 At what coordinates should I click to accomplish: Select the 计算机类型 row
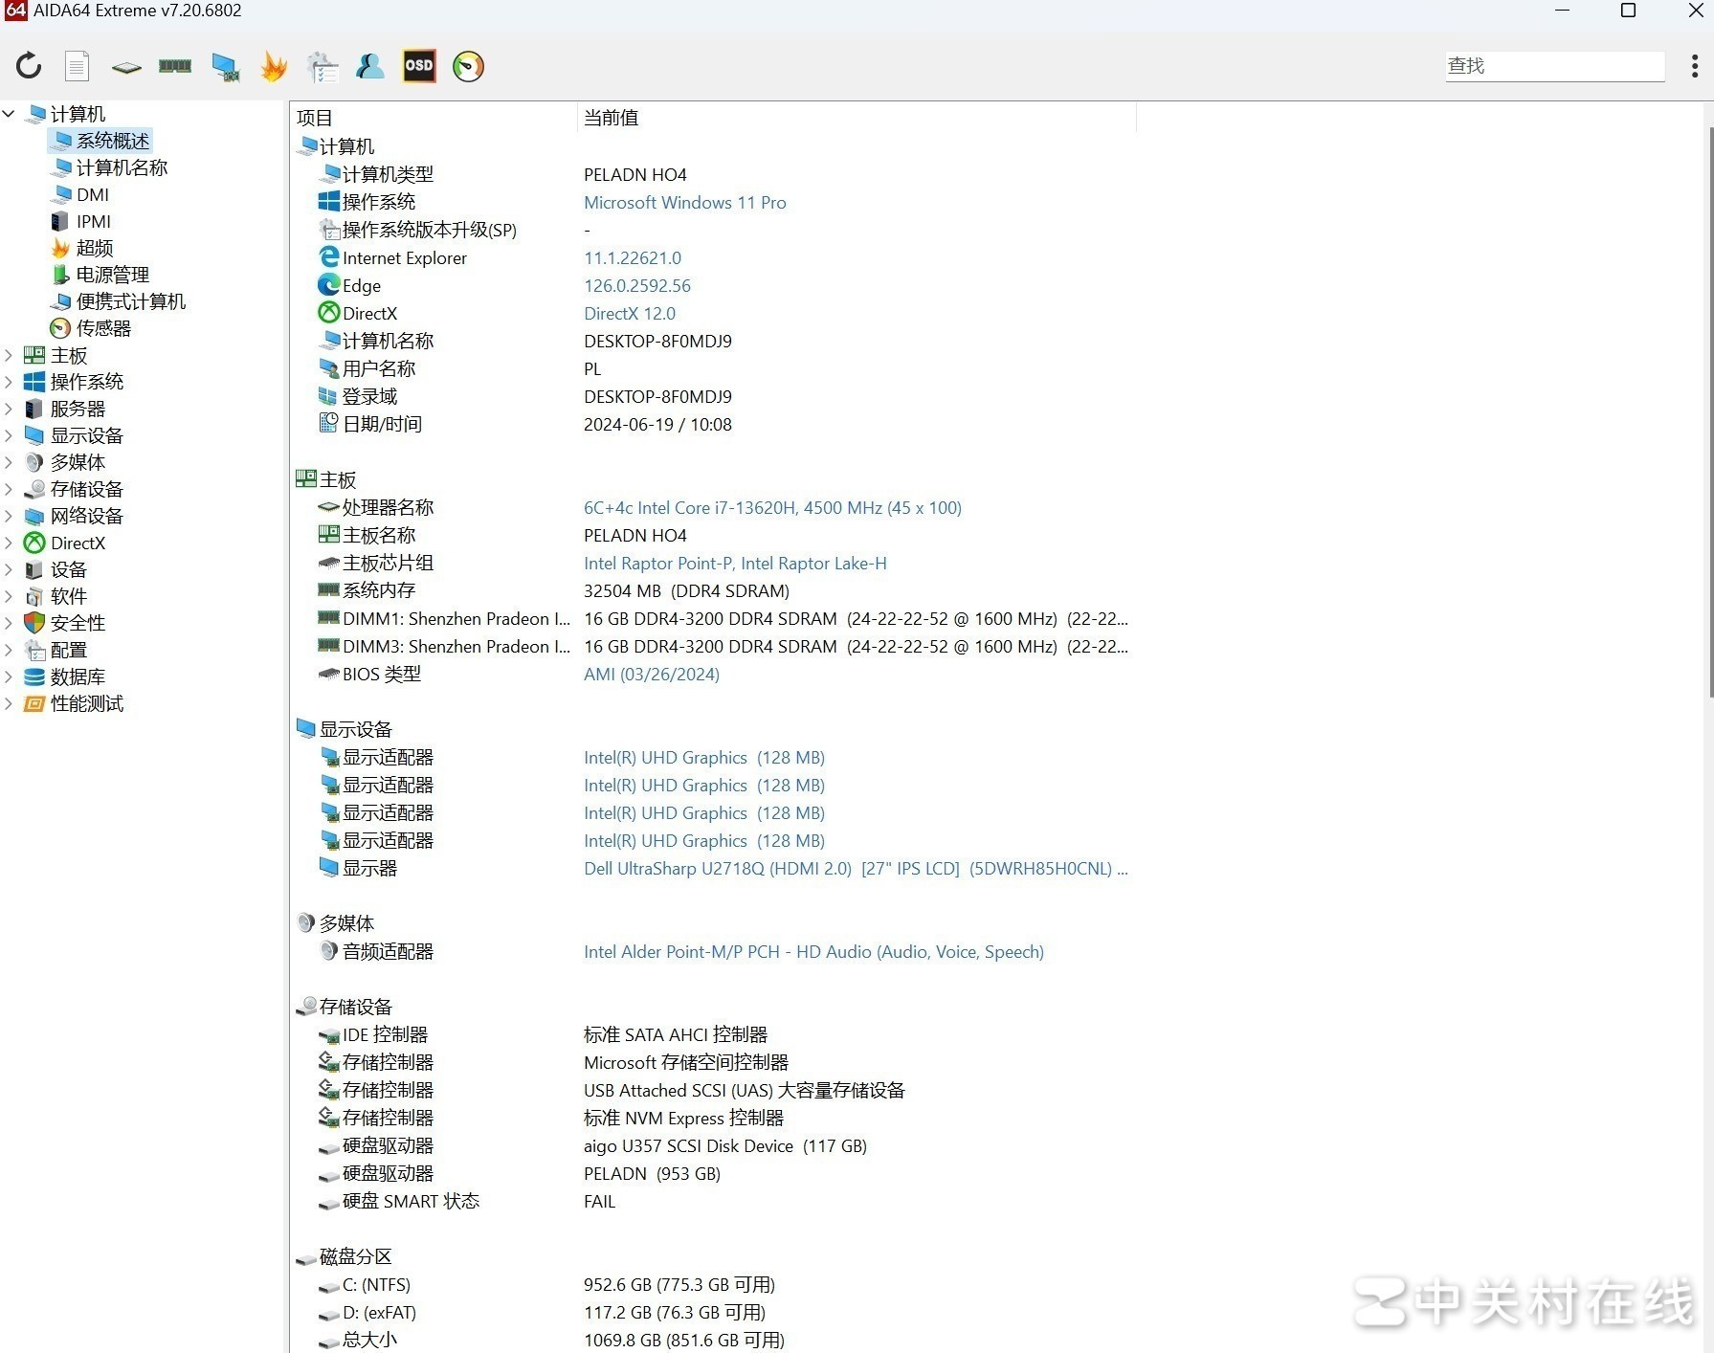713,174
